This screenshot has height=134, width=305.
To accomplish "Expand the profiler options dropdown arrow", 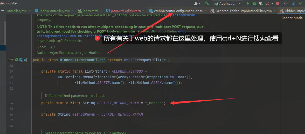I will tap(272, 4).
